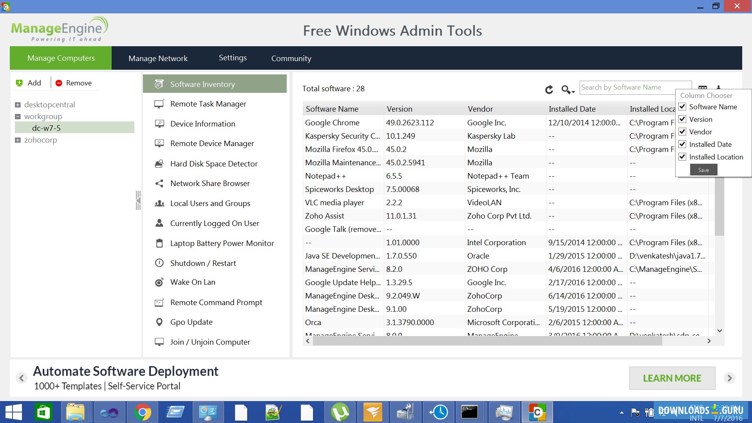Refresh the software inventory list
The width and height of the screenshot is (752, 423).
pyautogui.click(x=549, y=89)
